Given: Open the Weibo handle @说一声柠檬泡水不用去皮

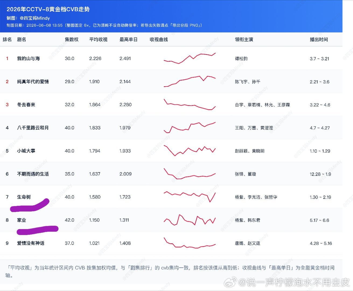Looking at the screenshot, I should click(x=294, y=282).
